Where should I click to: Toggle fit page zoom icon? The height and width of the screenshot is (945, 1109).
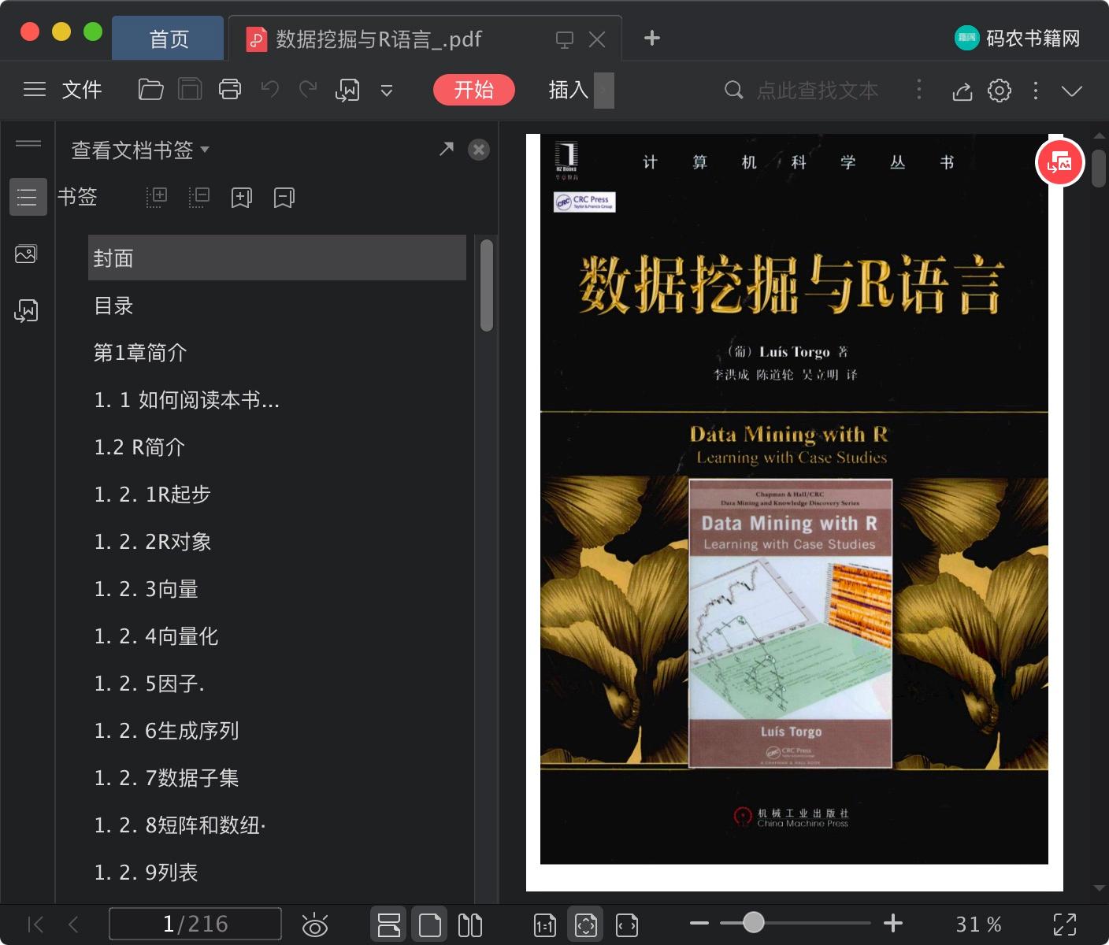pyautogui.click(x=586, y=925)
